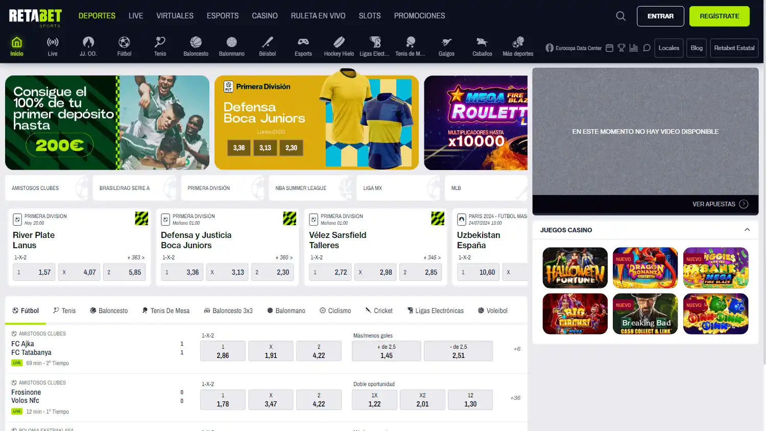Open the search magnifier icon
Screen dimensions: 766x431
point(620,16)
